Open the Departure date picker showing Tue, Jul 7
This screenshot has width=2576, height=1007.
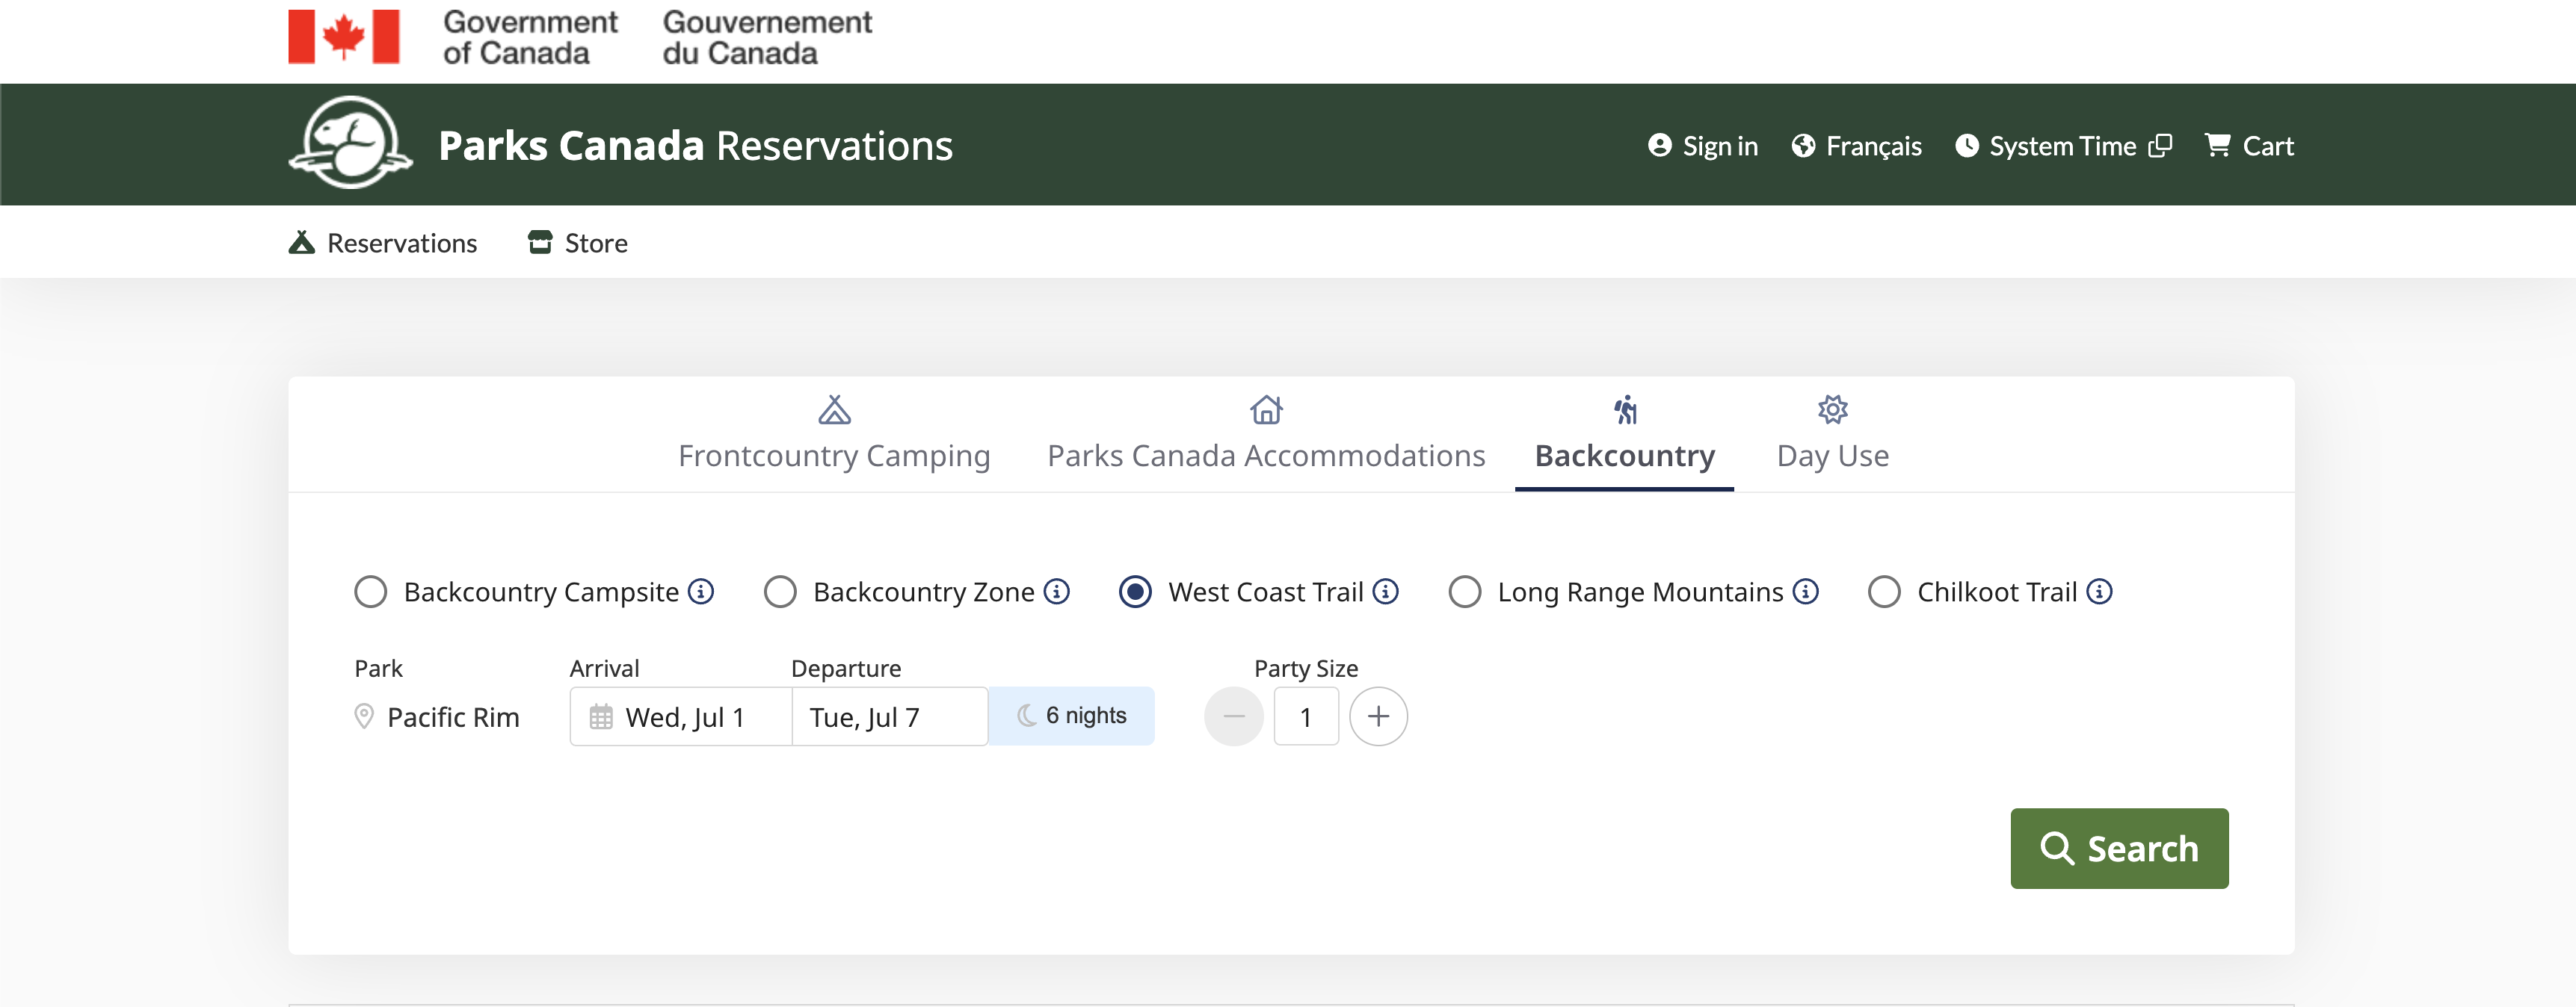(x=890, y=716)
